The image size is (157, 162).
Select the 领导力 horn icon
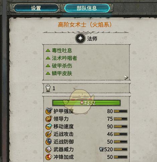click(49, 119)
